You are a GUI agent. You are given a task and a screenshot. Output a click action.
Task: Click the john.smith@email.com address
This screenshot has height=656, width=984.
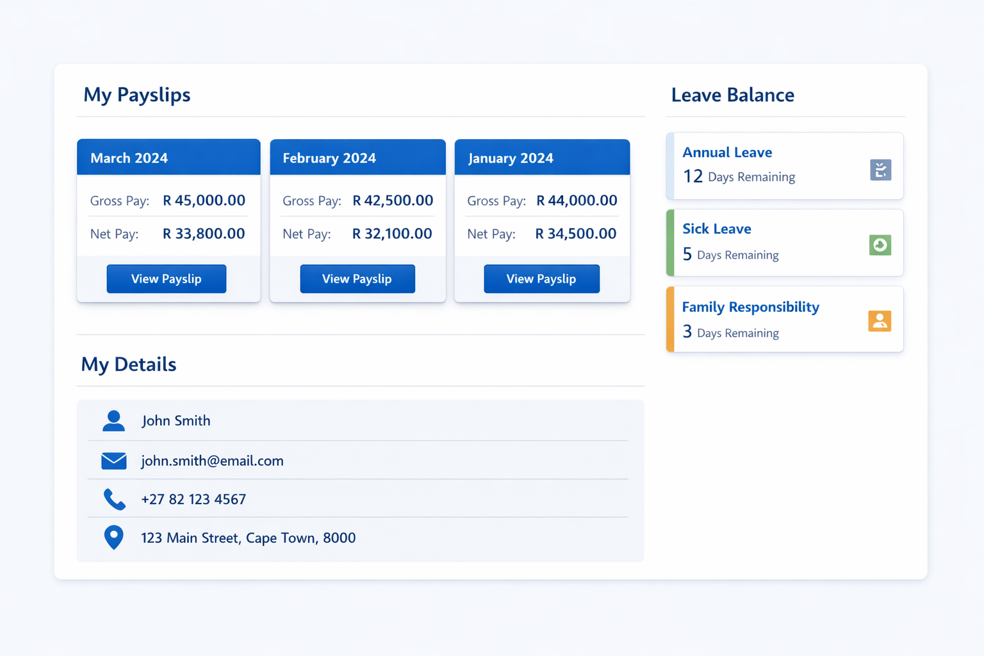click(x=212, y=461)
